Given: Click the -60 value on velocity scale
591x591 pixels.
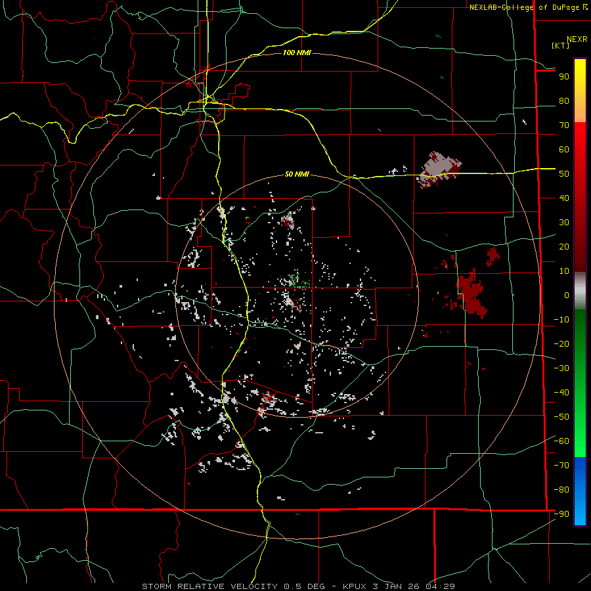Looking at the screenshot, I should (561, 441).
